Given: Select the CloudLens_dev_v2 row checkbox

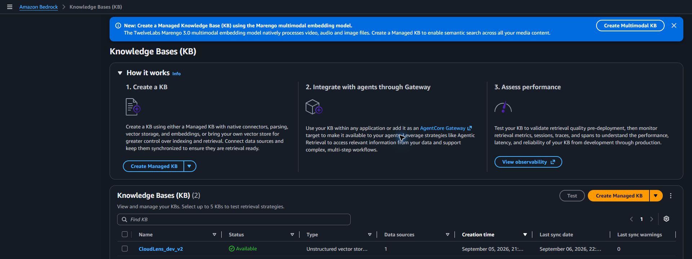Looking at the screenshot, I should tap(125, 249).
